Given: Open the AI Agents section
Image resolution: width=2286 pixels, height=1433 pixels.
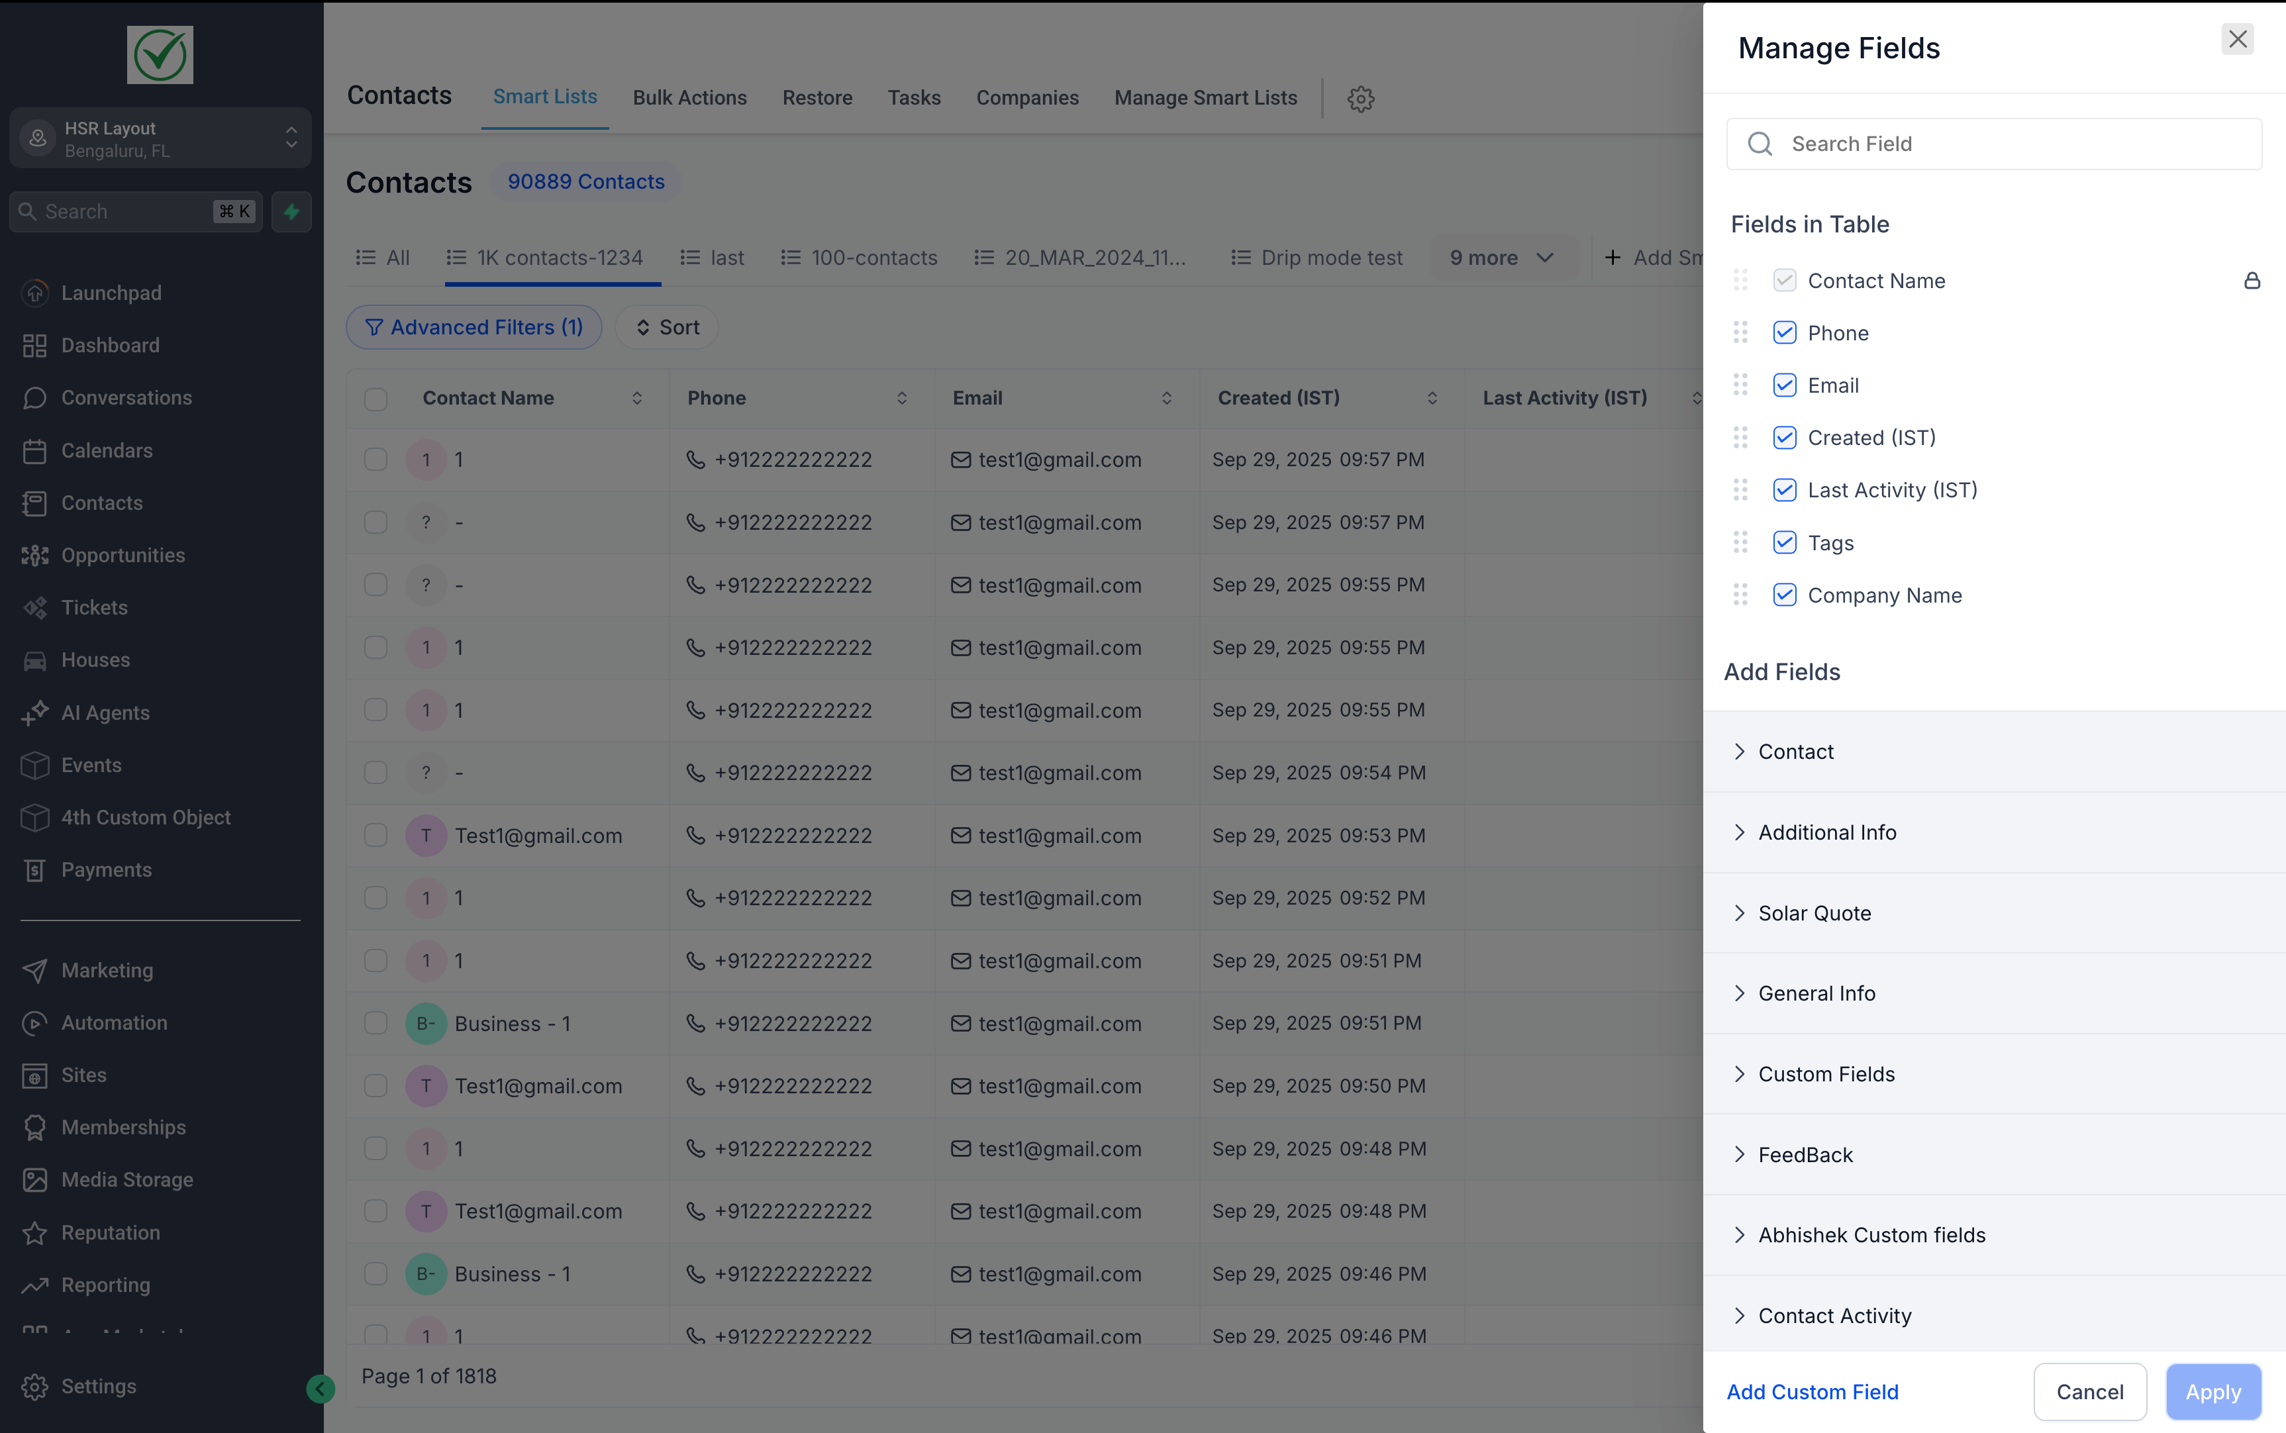Looking at the screenshot, I should pyautogui.click(x=105, y=712).
